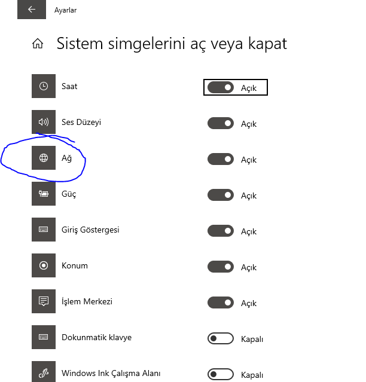
Task: Go to Settings home via the house icon
Action: (38, 44)
